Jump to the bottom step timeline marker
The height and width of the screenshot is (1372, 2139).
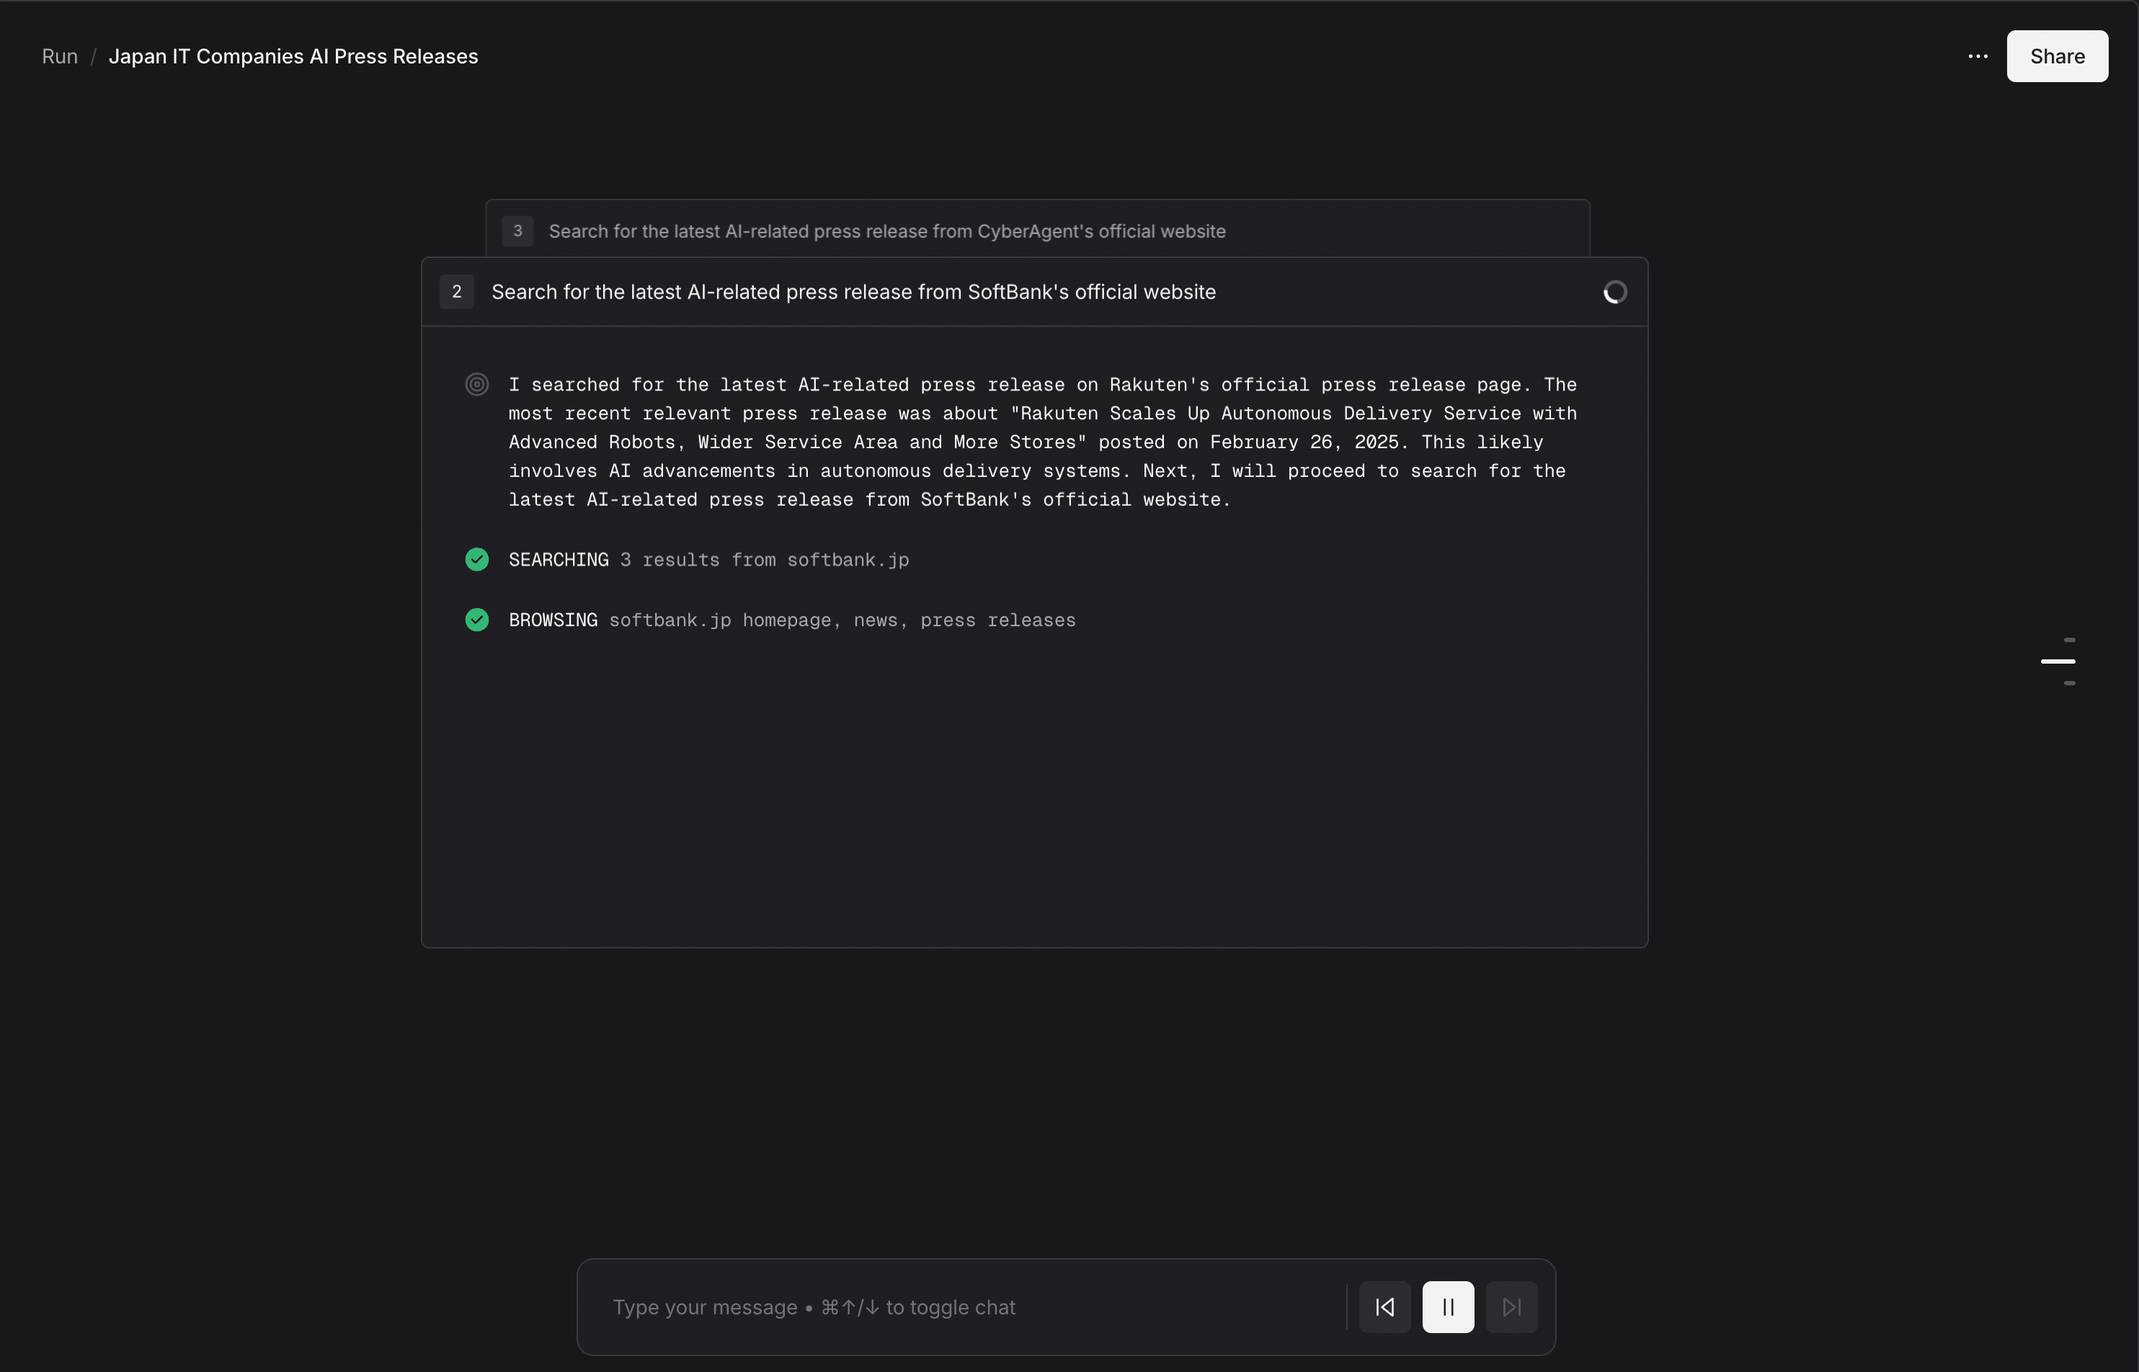click(x=2068, y=683)
